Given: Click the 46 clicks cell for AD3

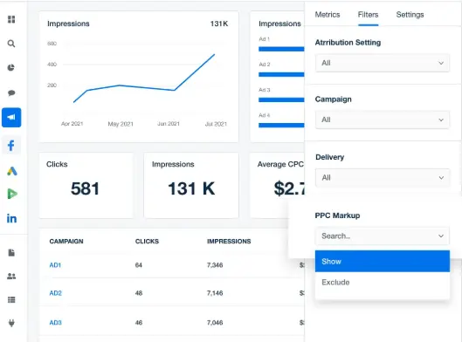Looking at the screenshot, I should pos(139,323).
